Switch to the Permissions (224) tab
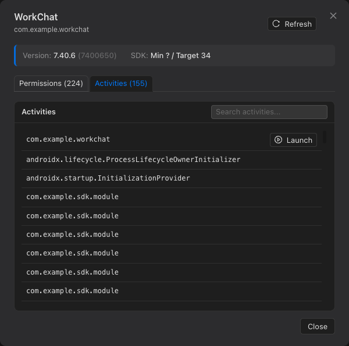Viewport: 349px width, 346px height. click(51, 84)
